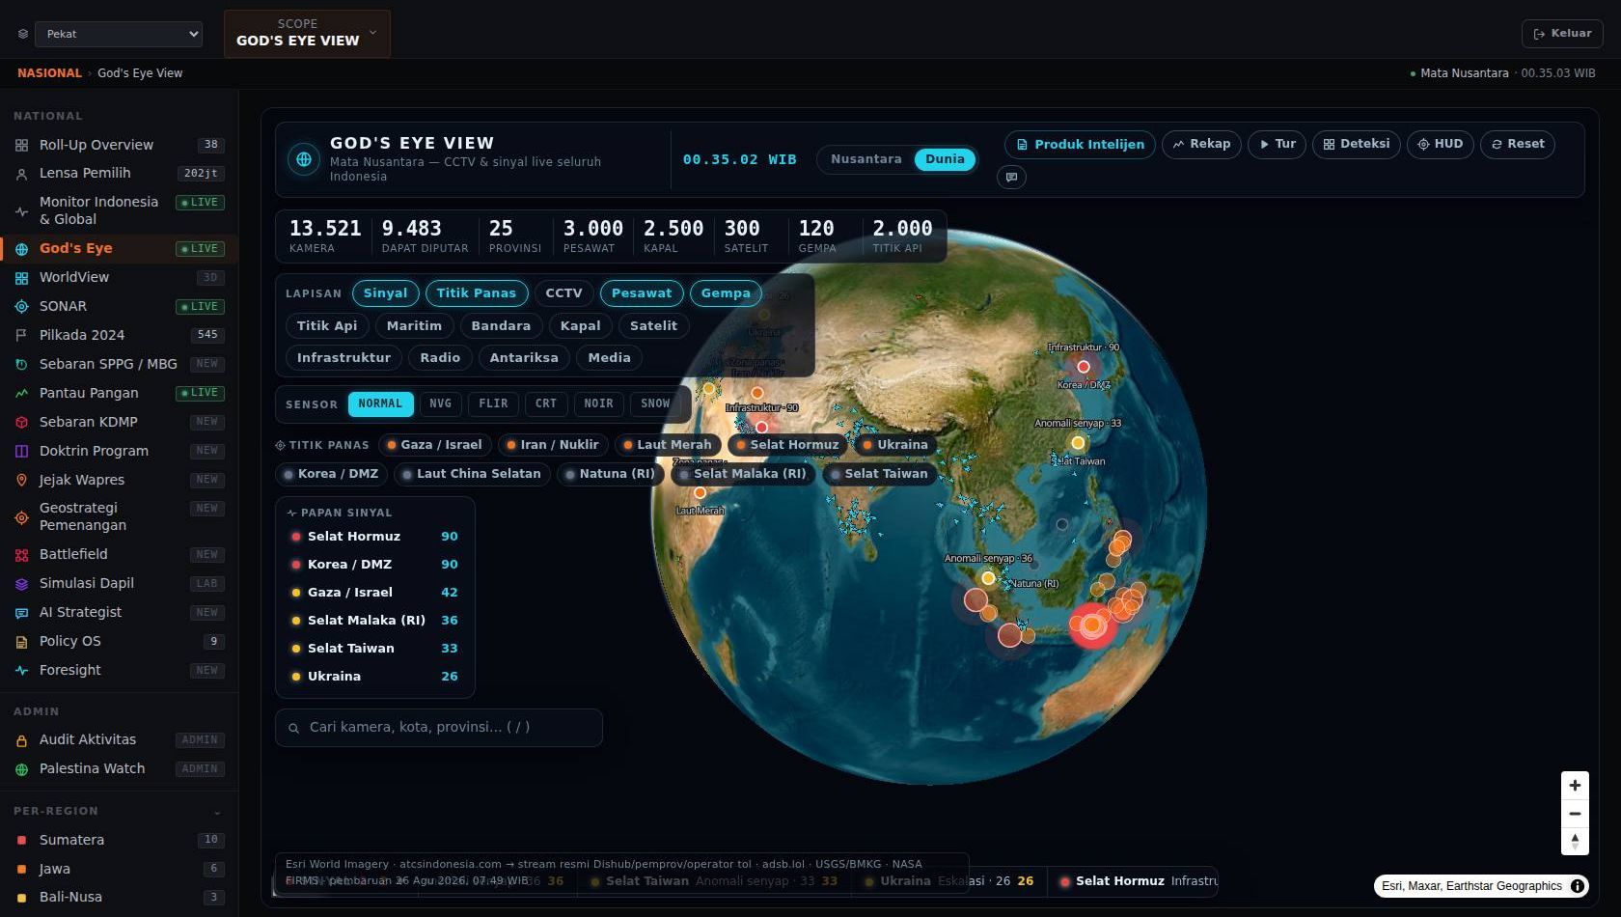Zoom in with the map plus button
Image resolution: width=1621 pixels, height=917 pixels.
pyautogui.click(x=1575, y=786)
